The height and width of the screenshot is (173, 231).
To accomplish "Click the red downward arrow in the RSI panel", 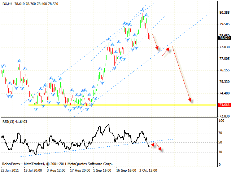I will (159, 148).
